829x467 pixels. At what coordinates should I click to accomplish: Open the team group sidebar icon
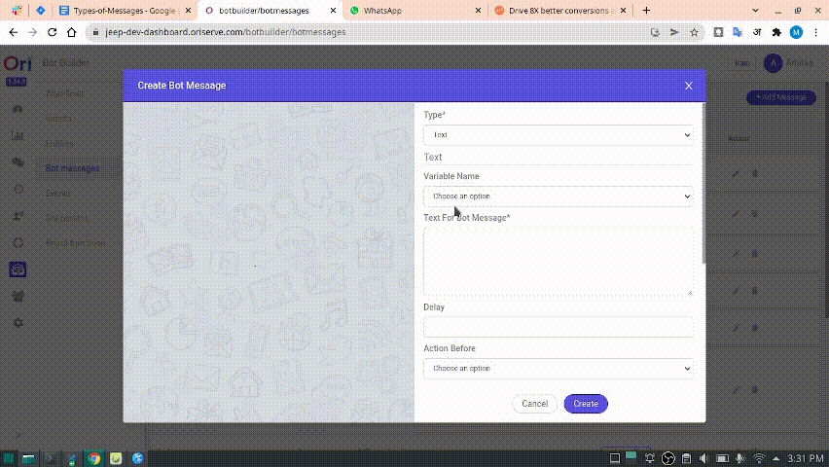point(18,296)
